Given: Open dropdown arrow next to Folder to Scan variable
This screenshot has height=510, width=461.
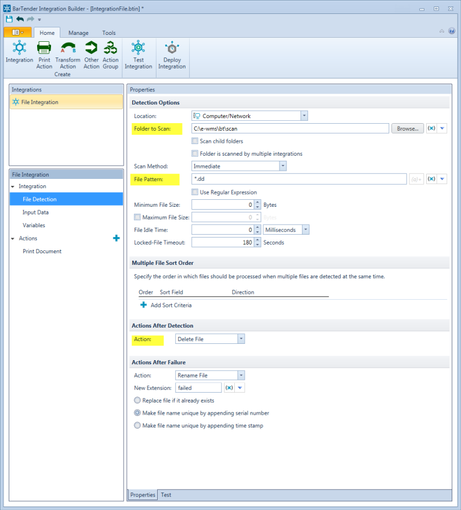Looking at the screenshot, I should tap(442, 128).
